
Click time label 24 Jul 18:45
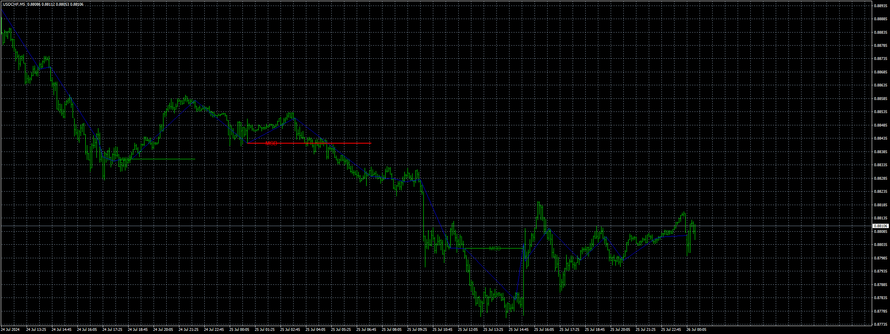pyautogui.click(x=138, y=330)
